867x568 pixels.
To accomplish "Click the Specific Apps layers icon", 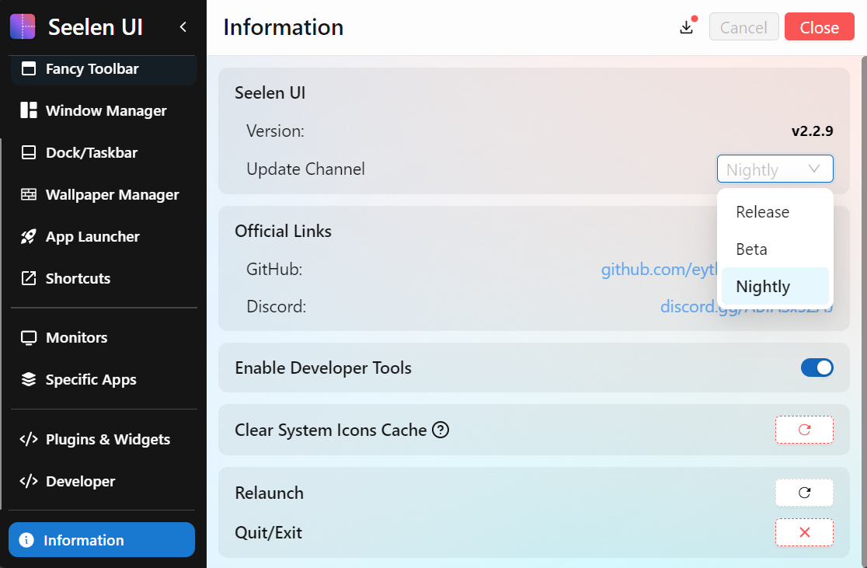I will tap(28, 379).
